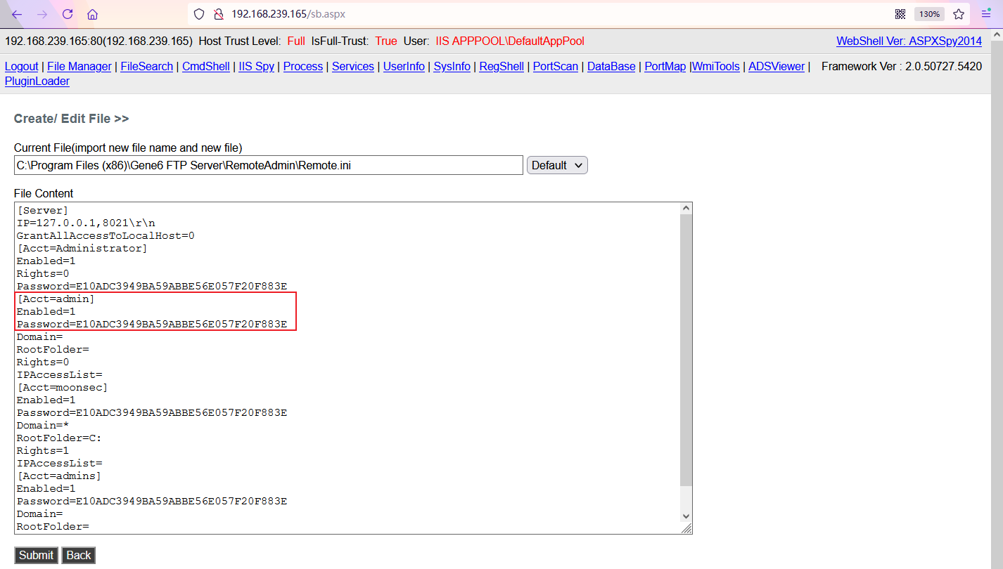
Task: Click the Submit button
Action: tap(36, 555)
